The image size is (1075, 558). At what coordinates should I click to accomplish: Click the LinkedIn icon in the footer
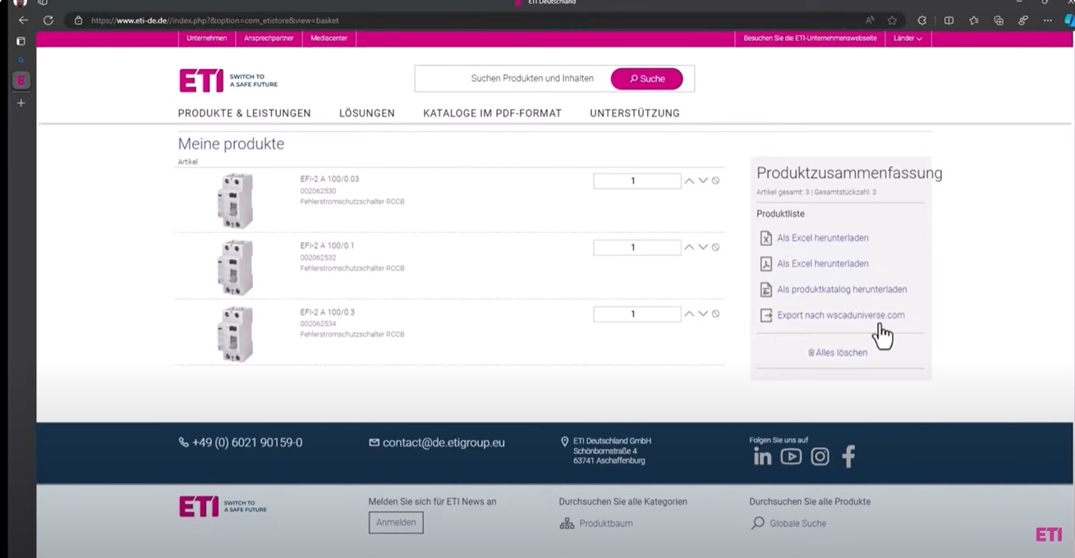coord(762,457)
